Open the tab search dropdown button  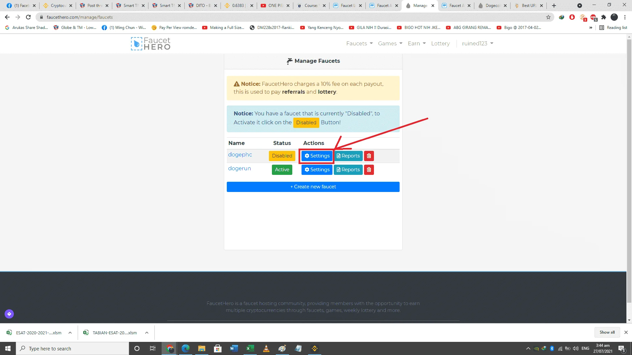click(580, 6)
